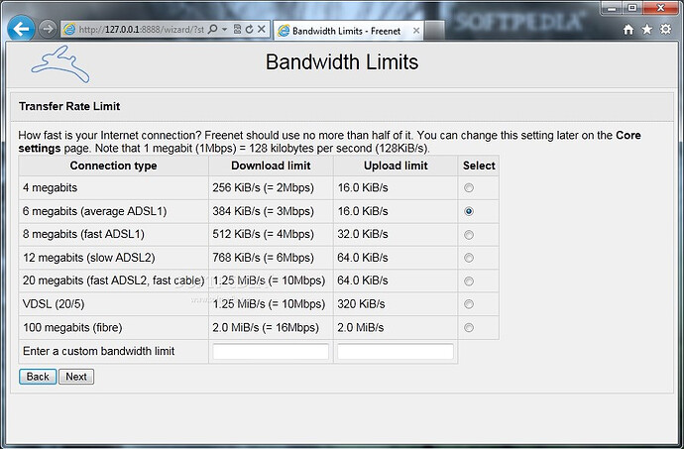
Task: Select the 4 megabits radio button
Action: coord(469,188)
